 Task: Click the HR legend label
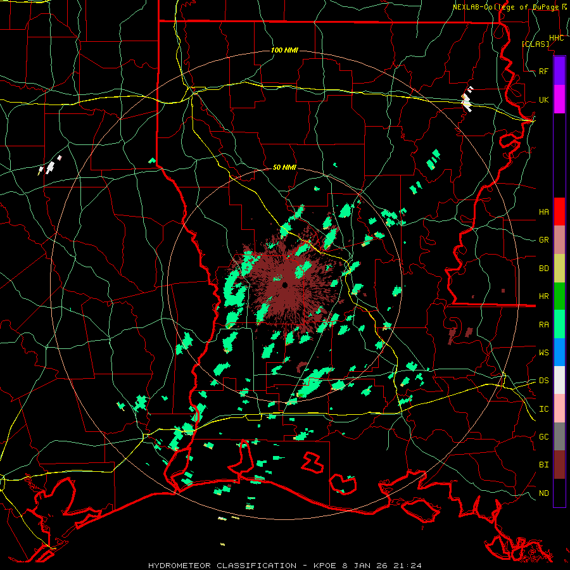(544, 296)
